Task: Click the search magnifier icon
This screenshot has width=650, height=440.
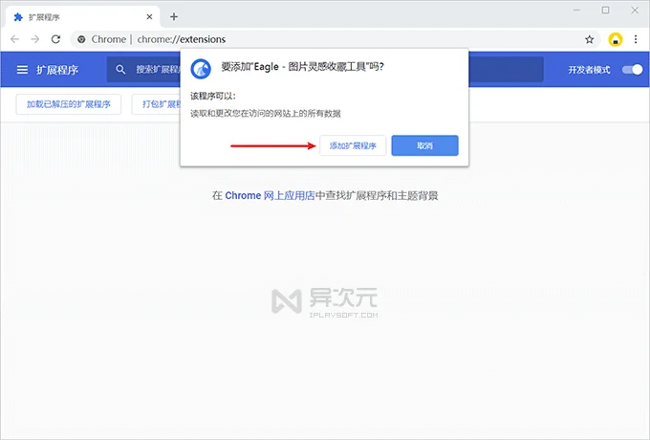Action: point(120,70)
